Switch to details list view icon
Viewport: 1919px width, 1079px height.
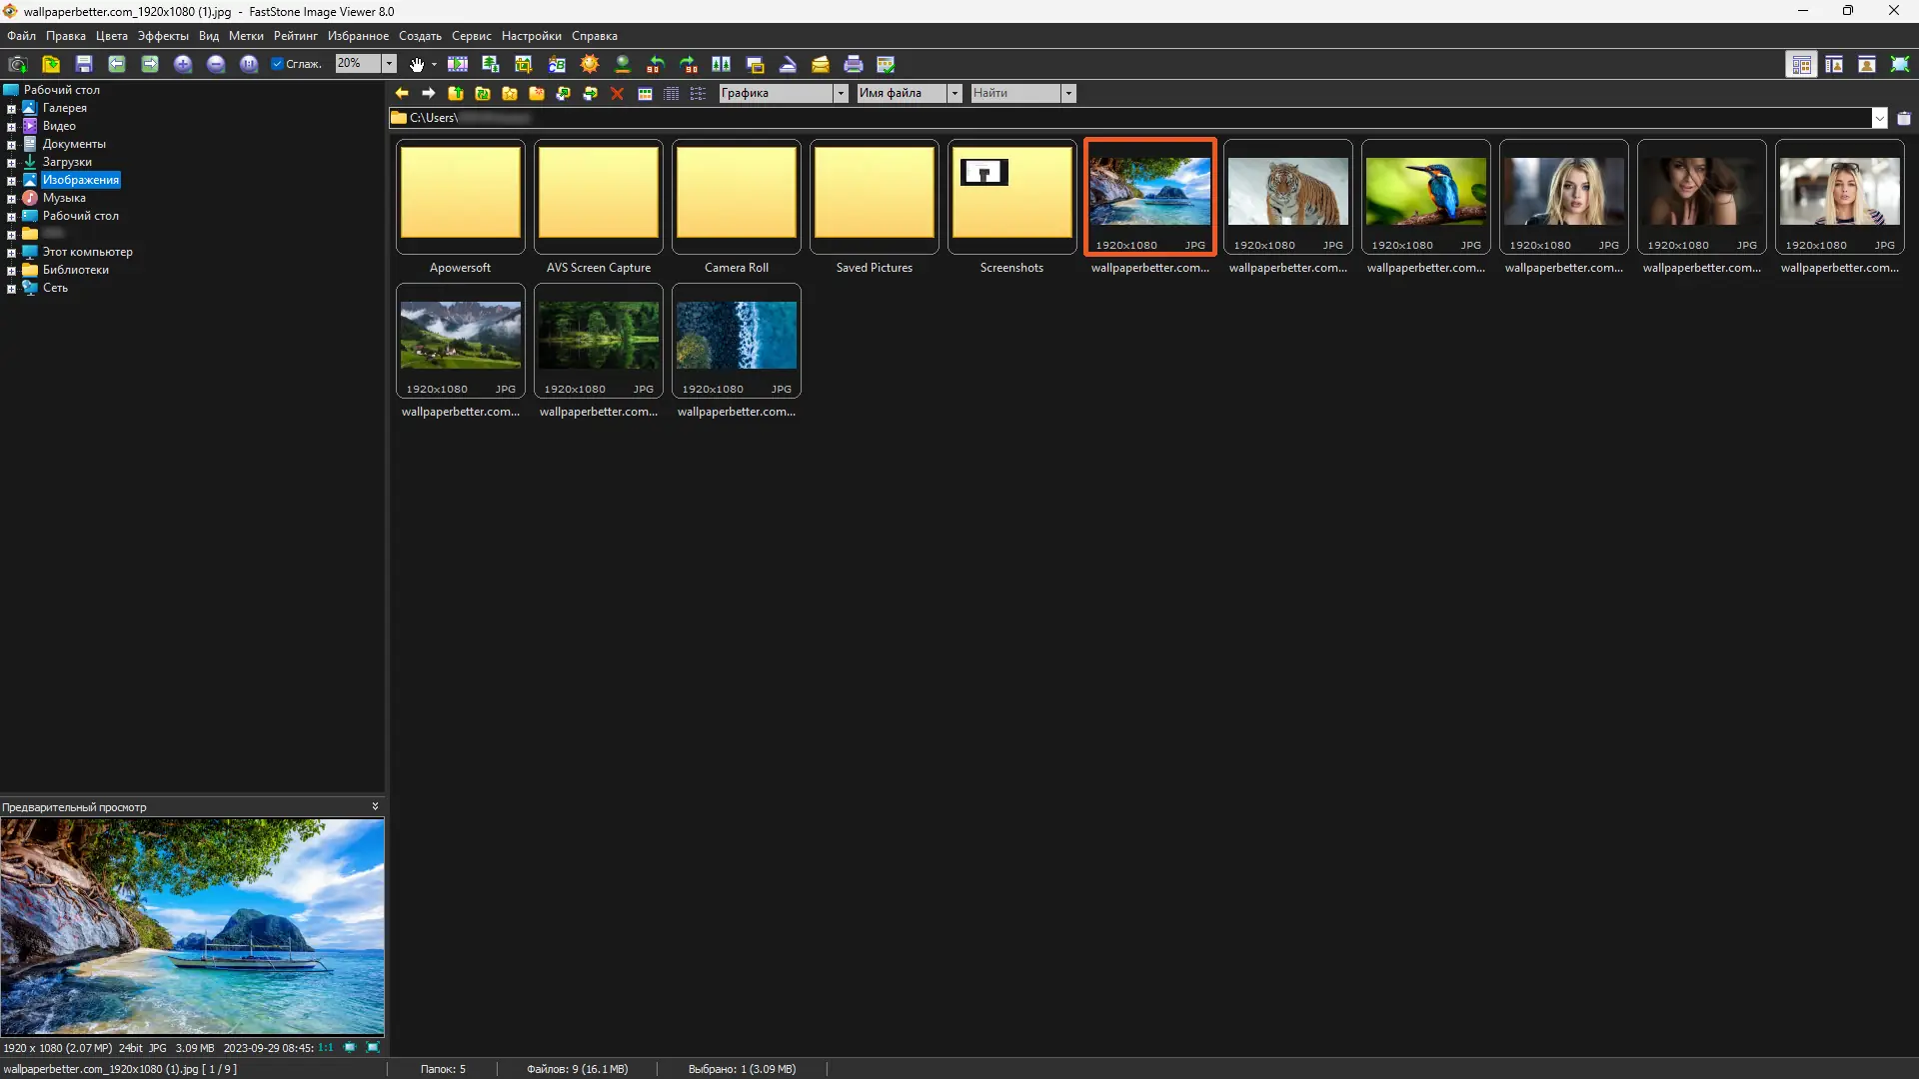[672, 93]
